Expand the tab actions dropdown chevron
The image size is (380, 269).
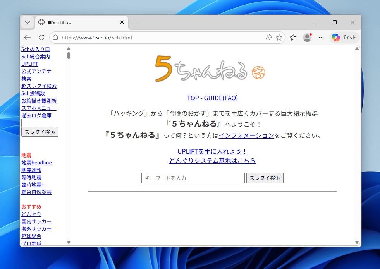click(28, 22)
